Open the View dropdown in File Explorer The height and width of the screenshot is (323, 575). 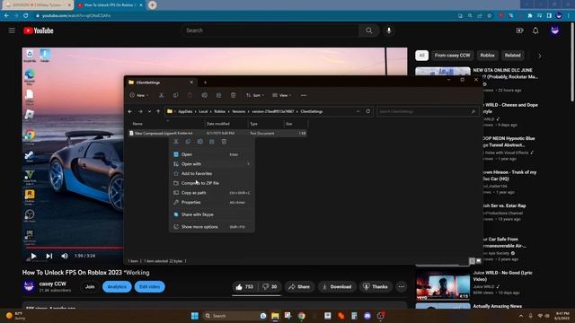[x=282, y=95]
